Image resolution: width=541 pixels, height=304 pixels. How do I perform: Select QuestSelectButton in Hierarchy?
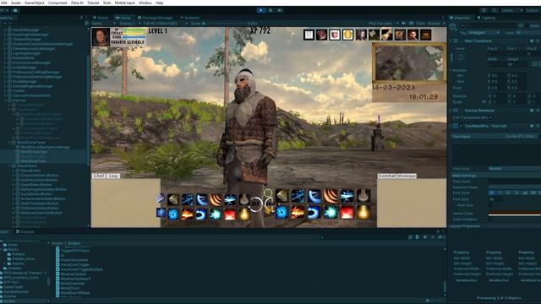tap(36, 185)
